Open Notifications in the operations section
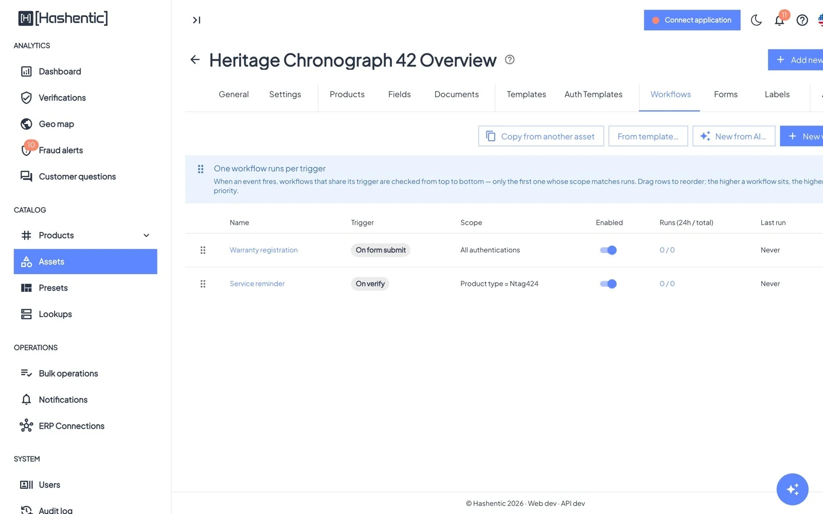The width and height of the screenshot is (823, 514). click(x=85, y=399)
